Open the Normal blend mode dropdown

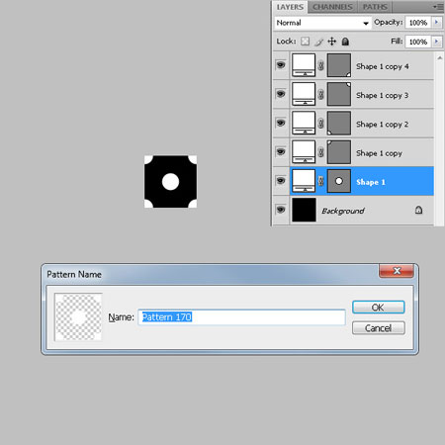(322, 23)
